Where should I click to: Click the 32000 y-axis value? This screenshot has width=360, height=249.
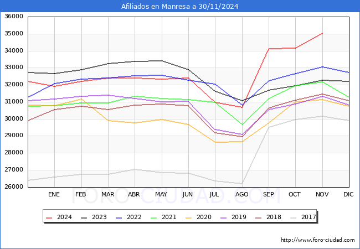pos(14,84)
